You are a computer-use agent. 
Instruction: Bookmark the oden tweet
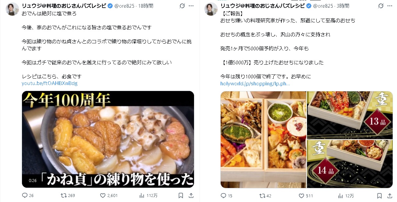click(181, 195)
